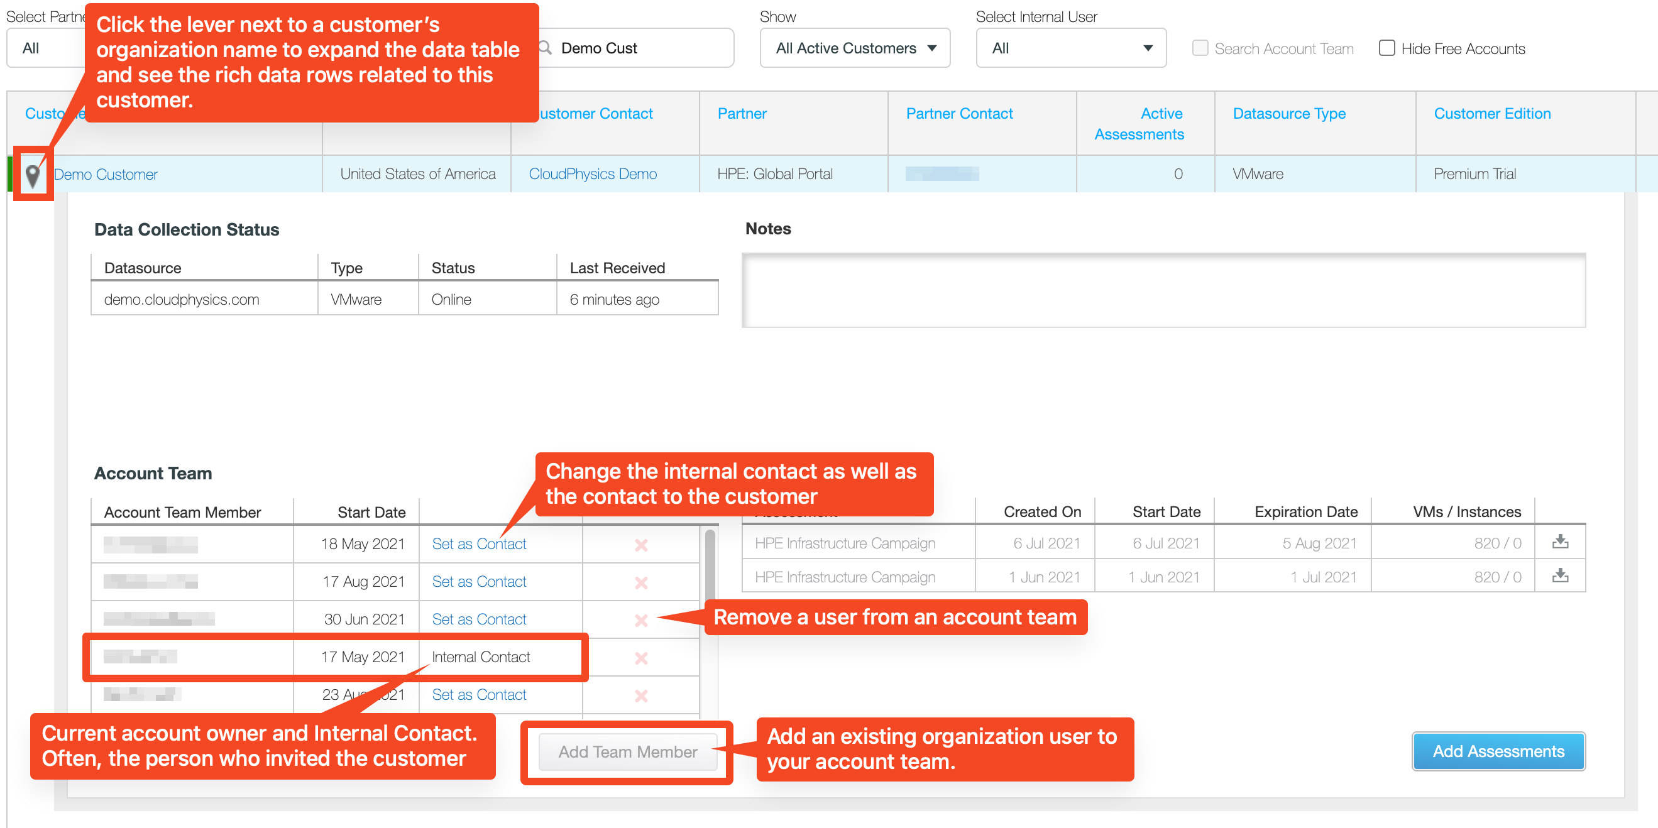
Task: Click the search magnifier icon
Action: 546,48
